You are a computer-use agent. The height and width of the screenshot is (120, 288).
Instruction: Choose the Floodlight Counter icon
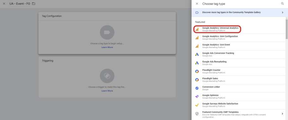tap(197, 71)
